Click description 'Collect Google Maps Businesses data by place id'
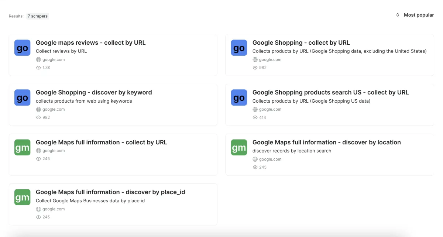The image size is (443, 237). 90,200
